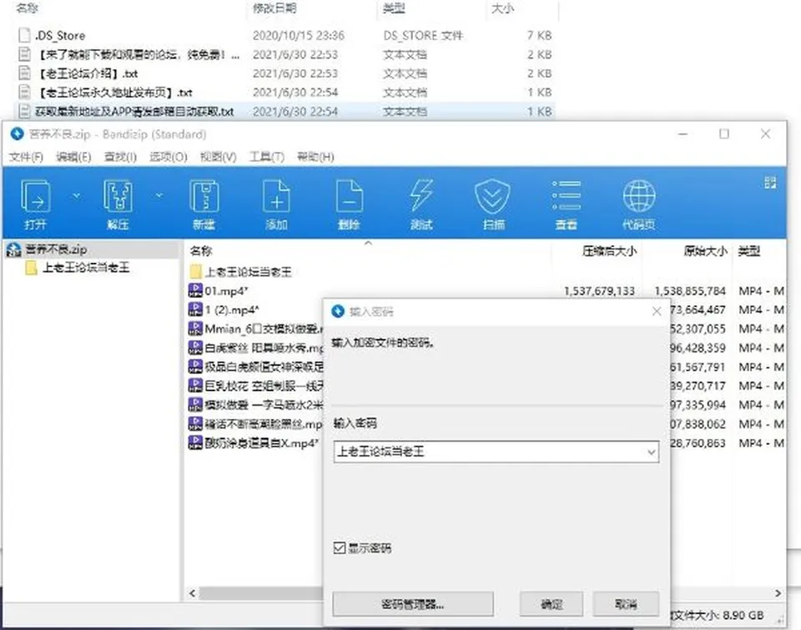Select the zip archive root icon in the tree
This screenshot has width=801, height=630.
point(14,249)
